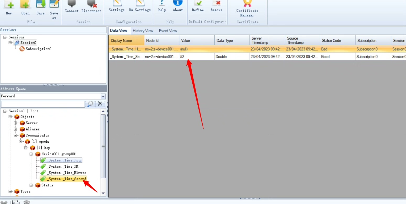Expand the Aliases node
Screen dimensions: 406x204
click(x=15, y=129)
